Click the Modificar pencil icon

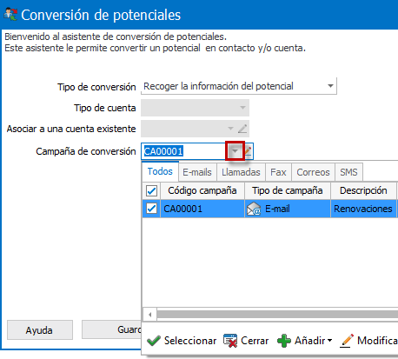(x=347, y=341)
